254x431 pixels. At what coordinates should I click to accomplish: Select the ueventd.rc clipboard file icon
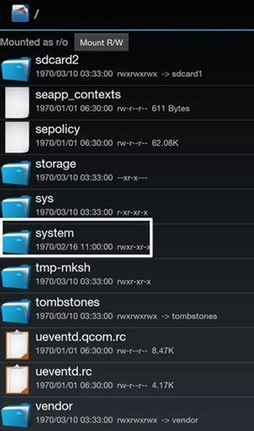[17, 380]
